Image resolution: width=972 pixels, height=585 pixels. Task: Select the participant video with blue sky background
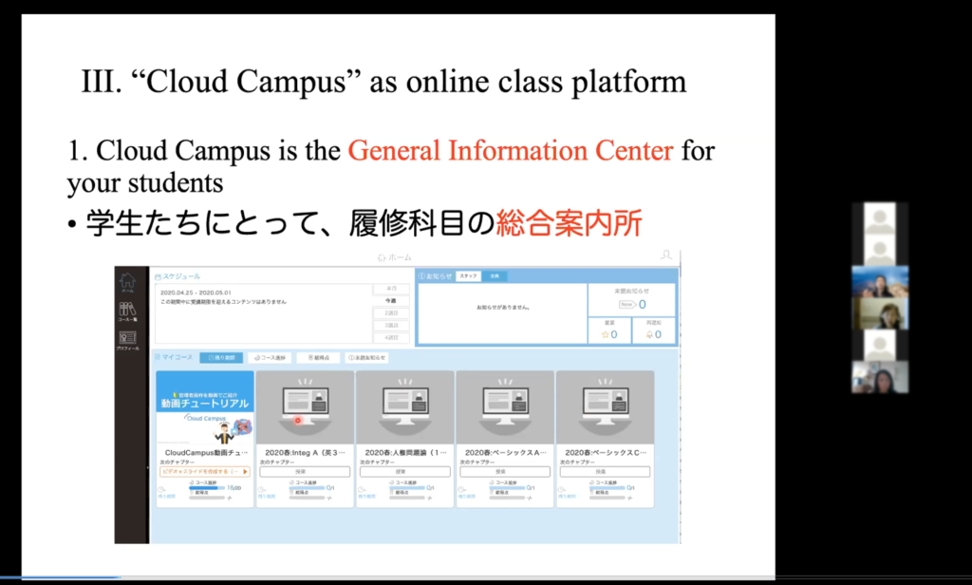pyautogui.click(x=880, y=282)
